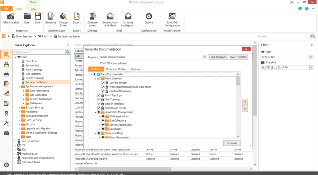
Task: Open the chart analytics icon in the left sidebar
Action: pos(6,94)
